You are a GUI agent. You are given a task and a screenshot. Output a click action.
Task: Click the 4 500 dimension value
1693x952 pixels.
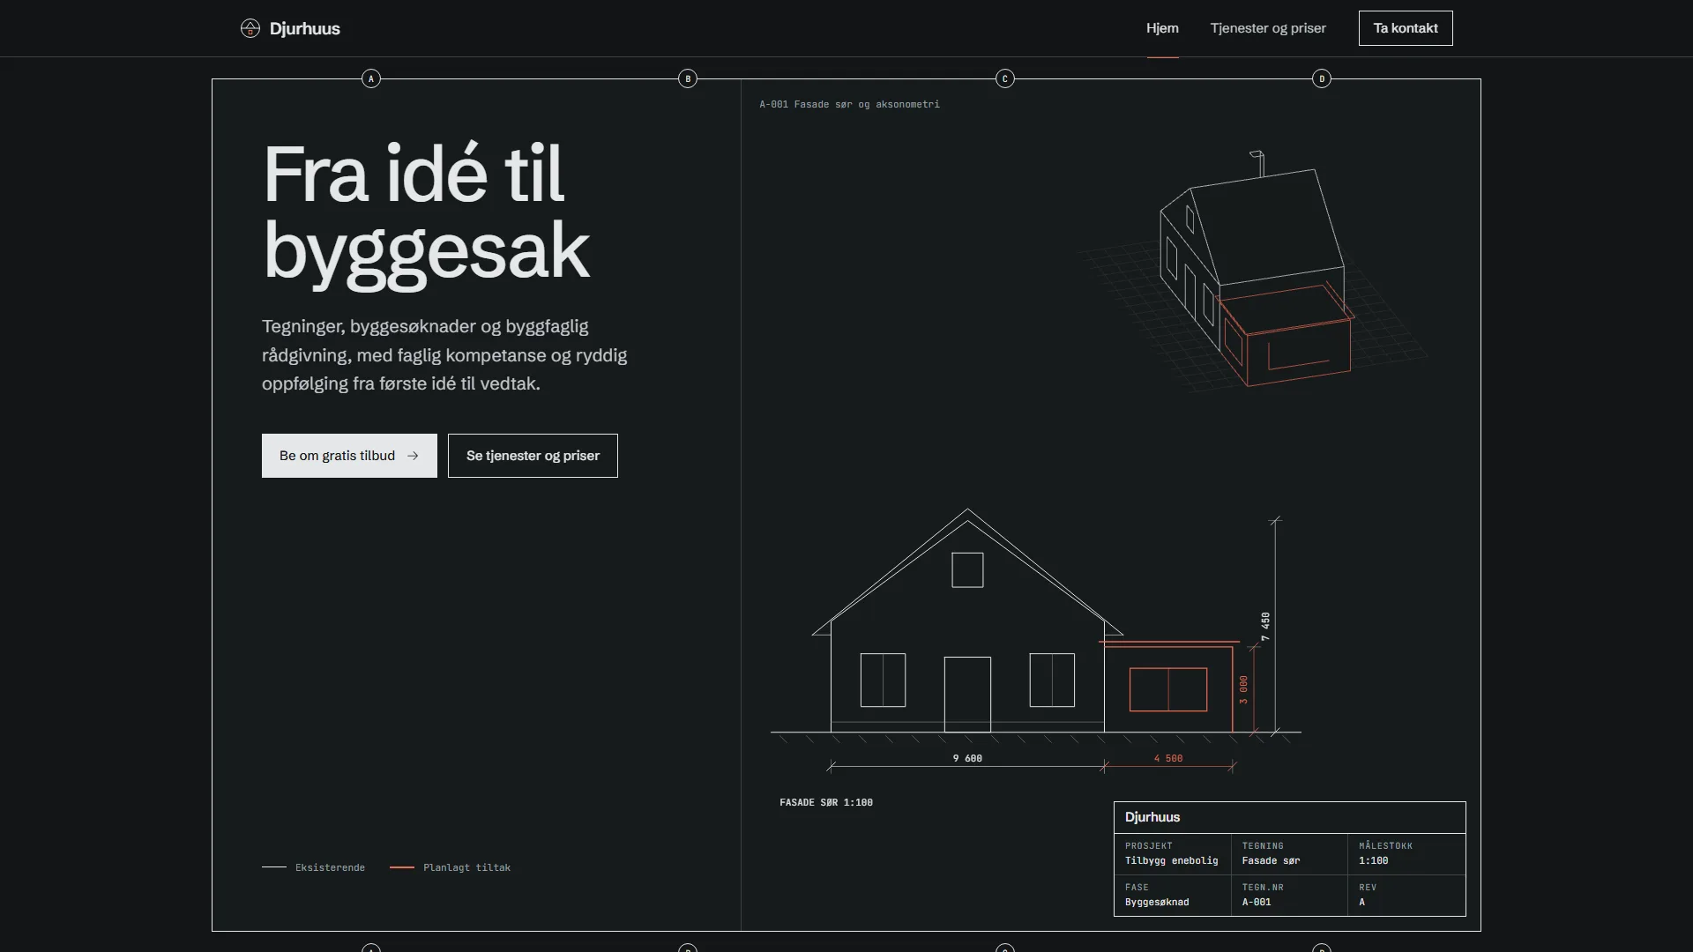1168,758
